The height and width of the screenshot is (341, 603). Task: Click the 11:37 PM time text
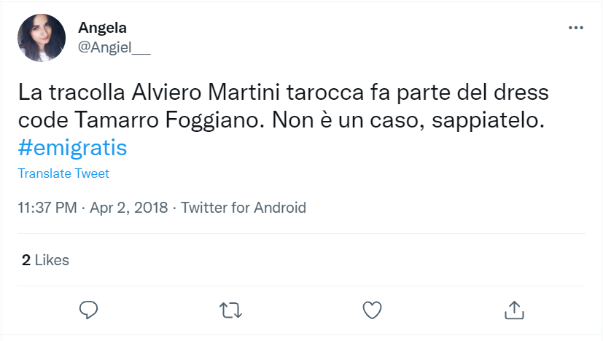coord(47,208)
